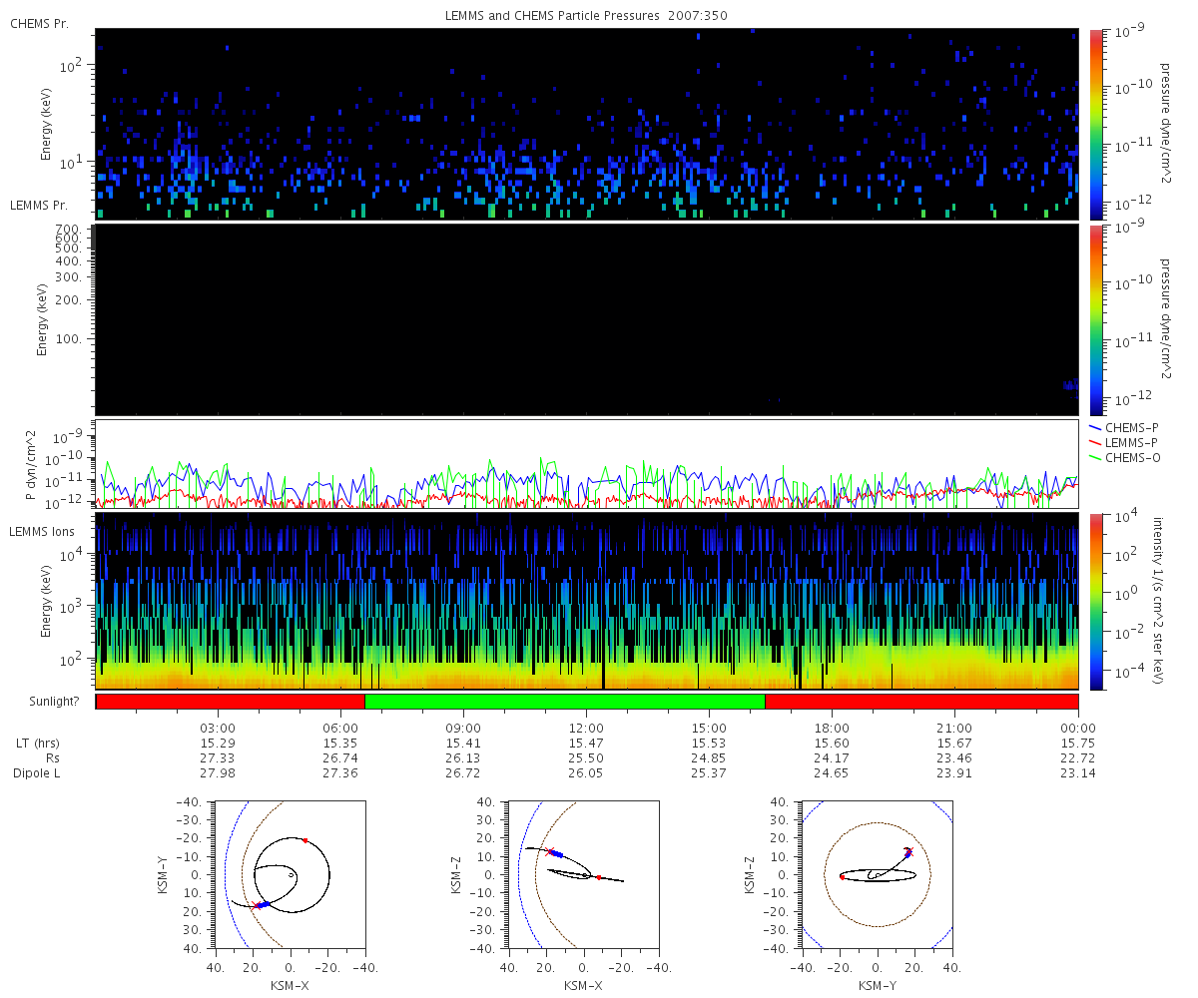Image resolution: width=1198 pixels, height=998 pixels.
Task: Click the plot title "LEMMS and CHEMS Particle Pressures 2007:350"
Action: (x=587, y=17)
